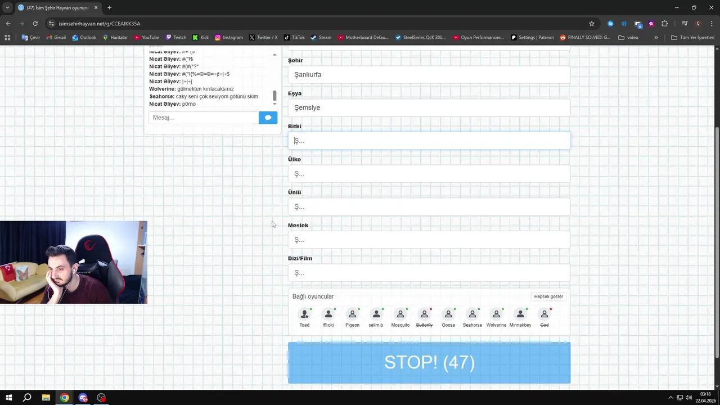The height and width of the screenshot is (405, 720).
Task: Click the Hepsini göster button
Action: point(548,296)
